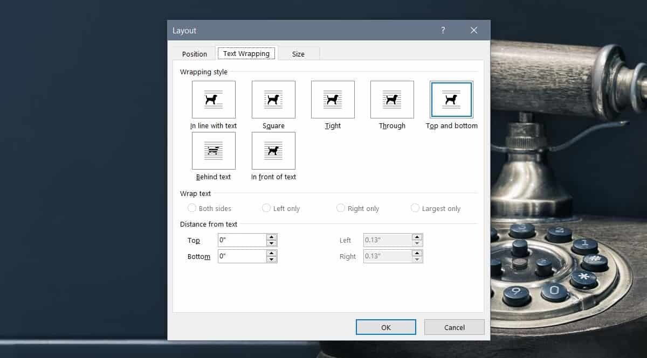The width and height of the screenshot is (647, 358).
Task: Select the In front of text icon
Action: pyautogui.click(x=273, y=151)
